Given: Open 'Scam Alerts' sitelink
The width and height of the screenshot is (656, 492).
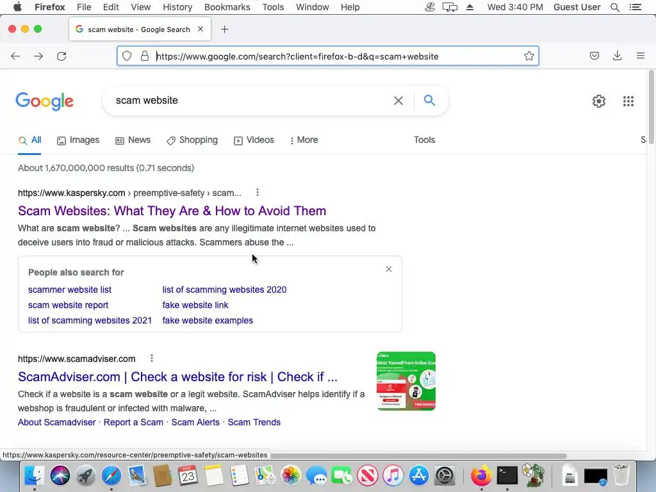Looking at the screenshot, I should pos(195,422).
